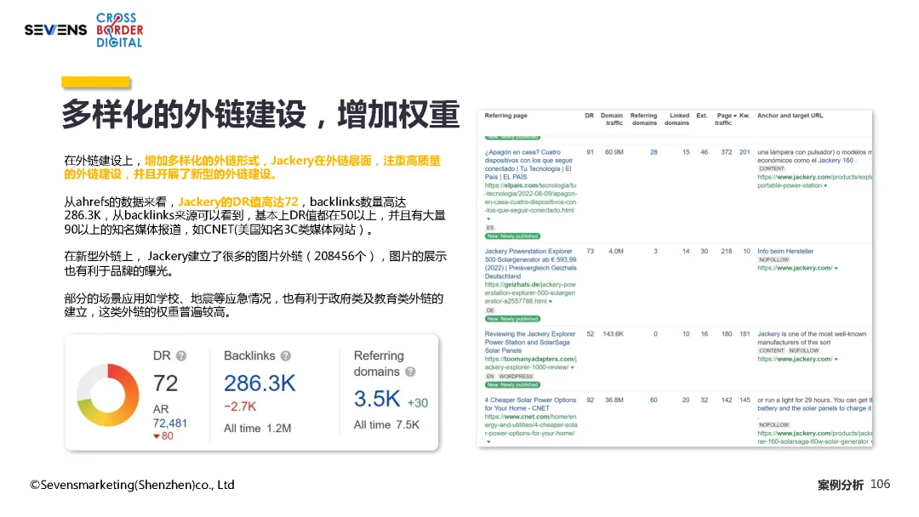Expand target URL arrow under Info beim Hersteller
The height and width of the screenshot is (517, 919).
click(836, 268)
